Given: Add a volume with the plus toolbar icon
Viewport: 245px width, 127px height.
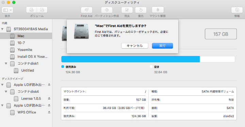Looking at the screenshot, I should pos(32,10).
